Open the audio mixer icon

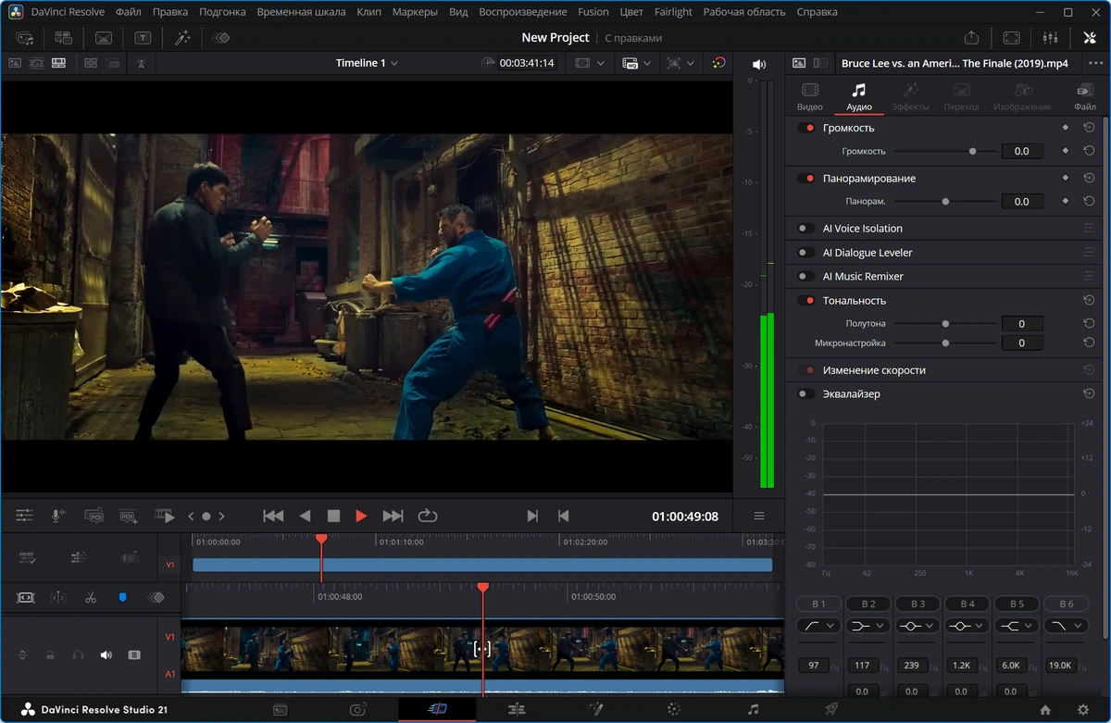pyautogui.click(x=1050, y=38)
